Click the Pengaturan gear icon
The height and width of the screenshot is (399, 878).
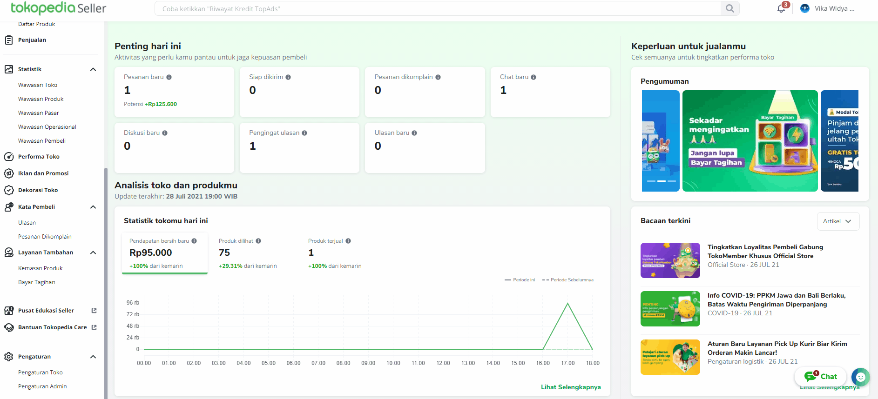[x=9, y=357]
